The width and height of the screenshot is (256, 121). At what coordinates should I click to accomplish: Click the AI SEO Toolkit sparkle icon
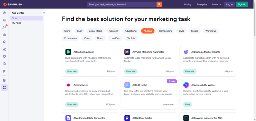(x=127, y=85)
